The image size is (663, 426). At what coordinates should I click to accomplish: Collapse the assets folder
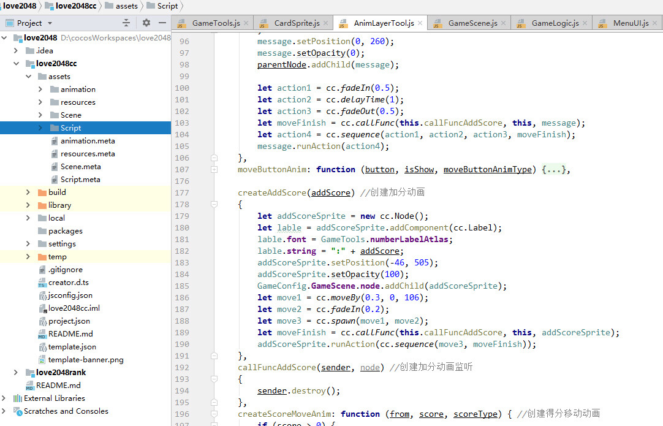(28, 77)
